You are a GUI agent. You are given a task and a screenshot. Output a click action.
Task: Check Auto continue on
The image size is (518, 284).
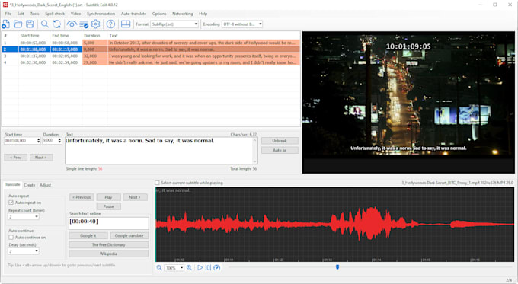coord(11,237)
